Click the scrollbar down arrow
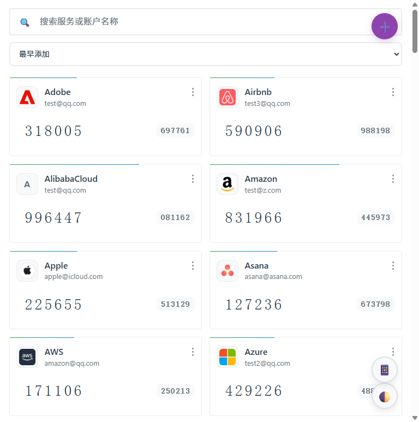Screen dimensions: 419x422 point(415,418)
